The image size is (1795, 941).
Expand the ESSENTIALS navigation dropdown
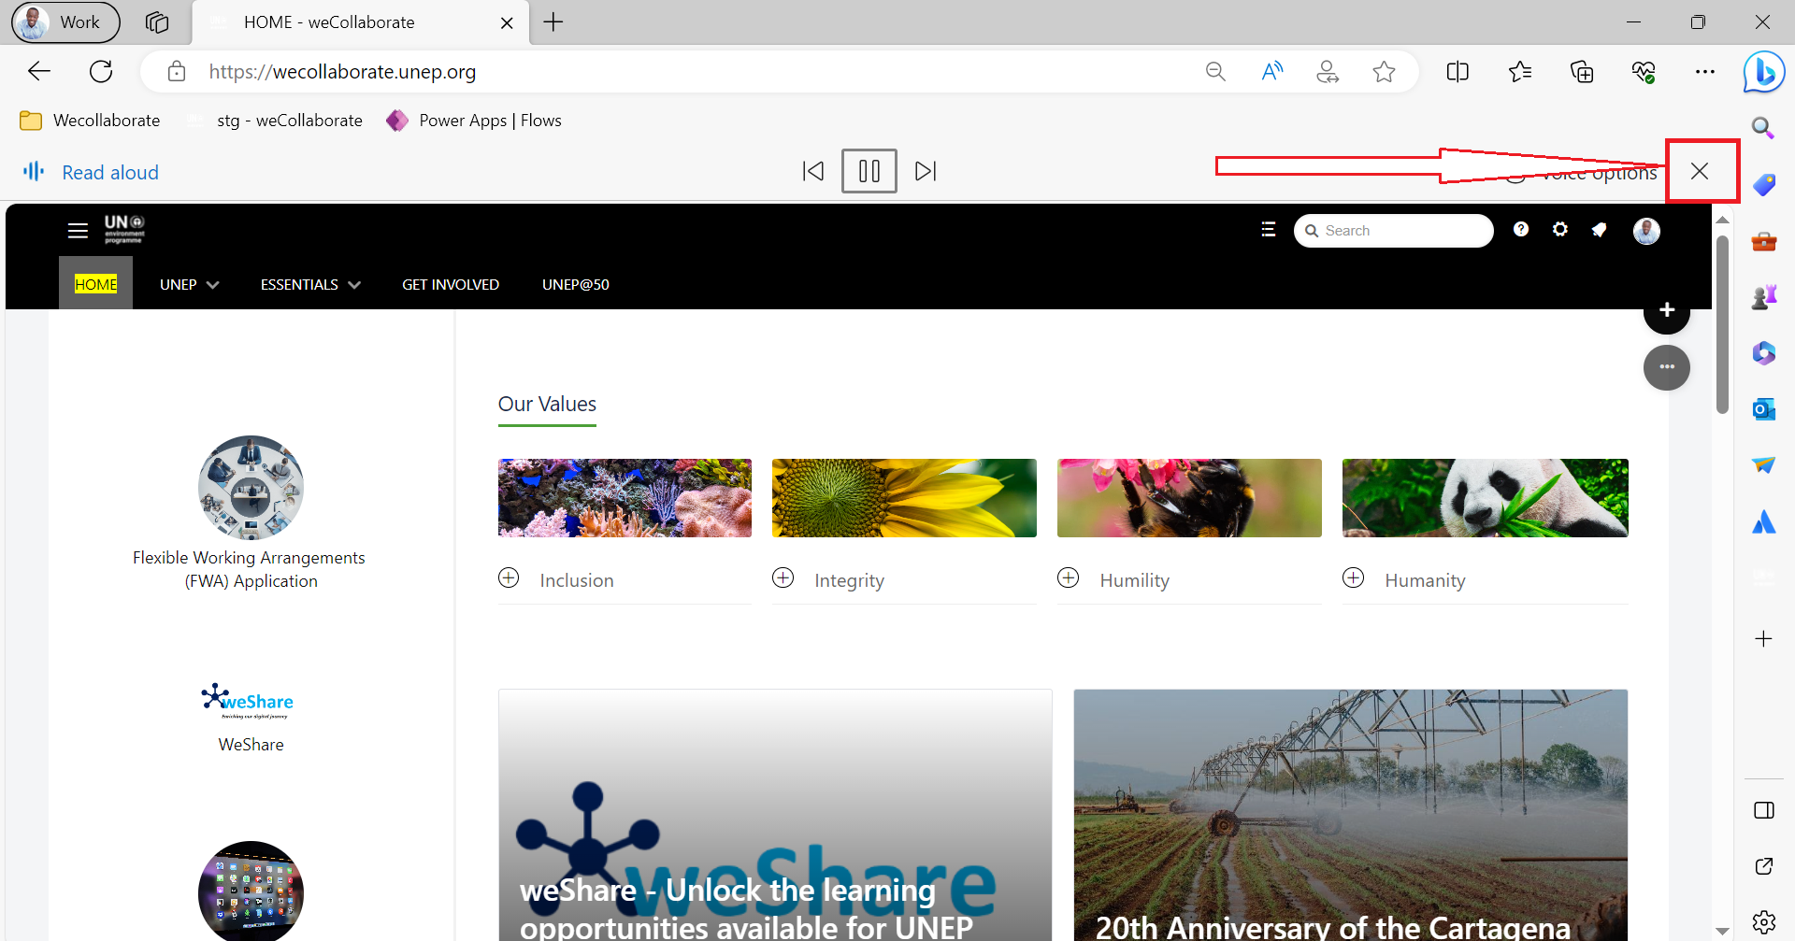(x=310, y=284)
